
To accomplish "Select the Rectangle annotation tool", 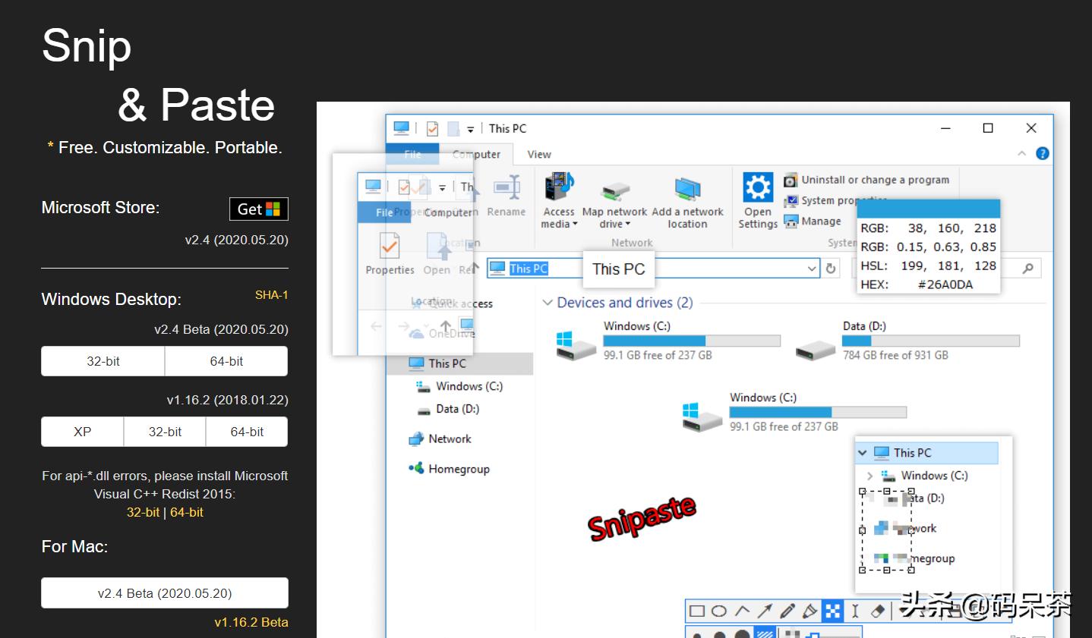I will click(x=696, y=611).
